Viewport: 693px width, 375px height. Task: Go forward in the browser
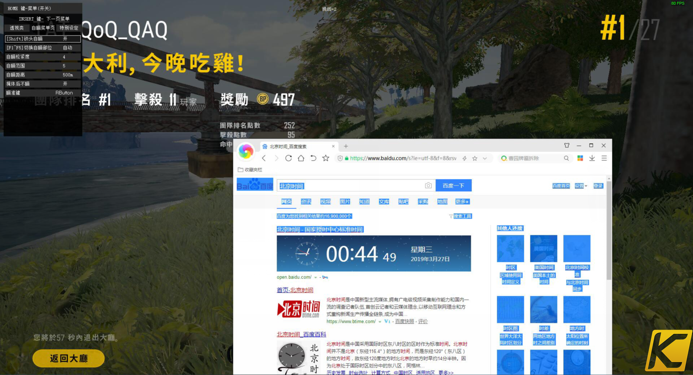coord(276,158)
